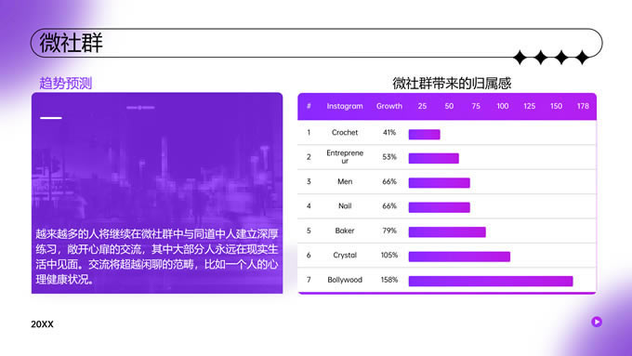Click the 100 axis label
The width and height of the screenshot is (632, 356).
coord(503,106)
